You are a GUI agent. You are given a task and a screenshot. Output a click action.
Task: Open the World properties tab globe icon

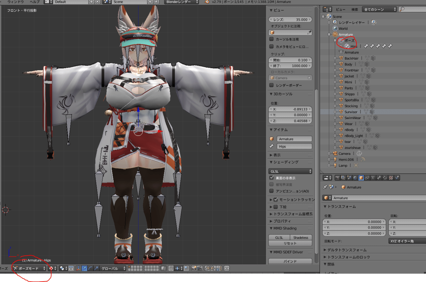355,178
